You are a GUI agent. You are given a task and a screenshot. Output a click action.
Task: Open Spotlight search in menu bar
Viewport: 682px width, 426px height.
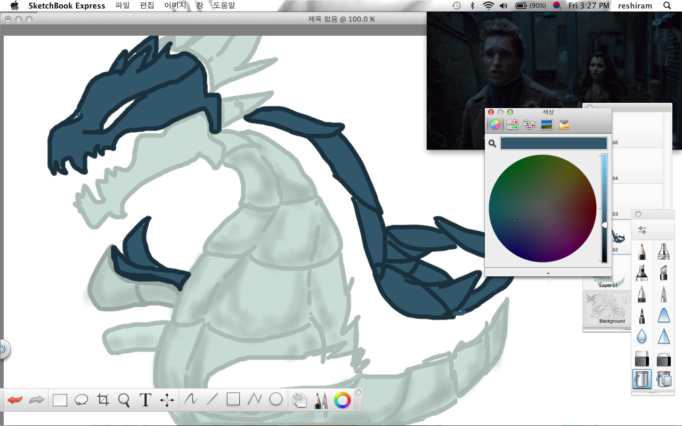(667, 6)
